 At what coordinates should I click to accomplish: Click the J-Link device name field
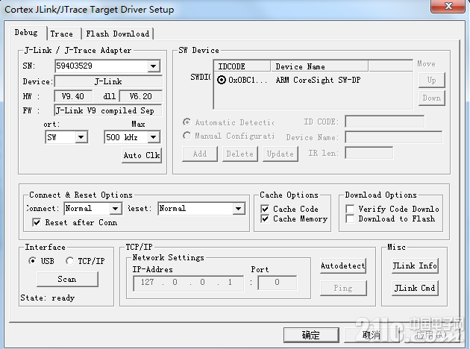pyautogui.click(x=108, y=81)
